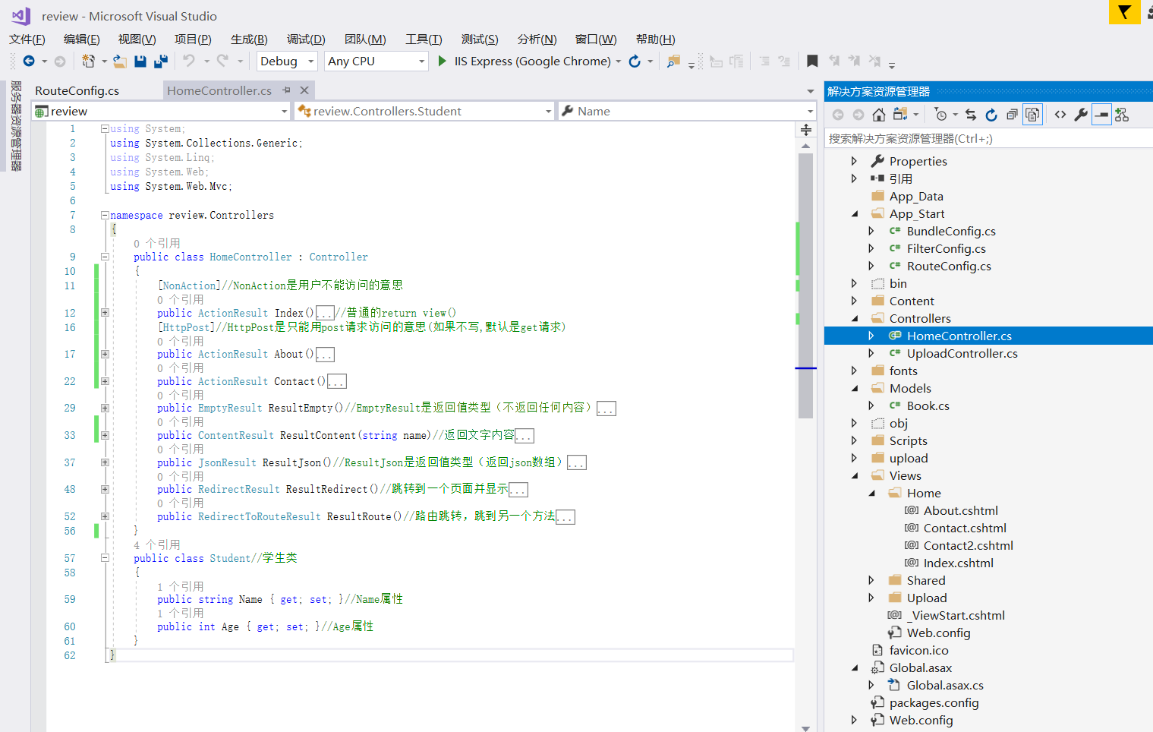
Task: Start debugging with the green play arrow
Action: (x=443, y=61)
